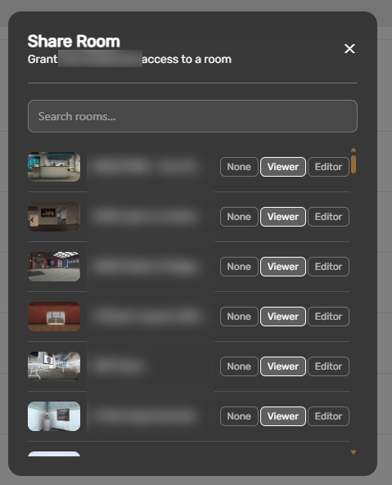Open the skylight hall room thumbnail

(54, 267)
